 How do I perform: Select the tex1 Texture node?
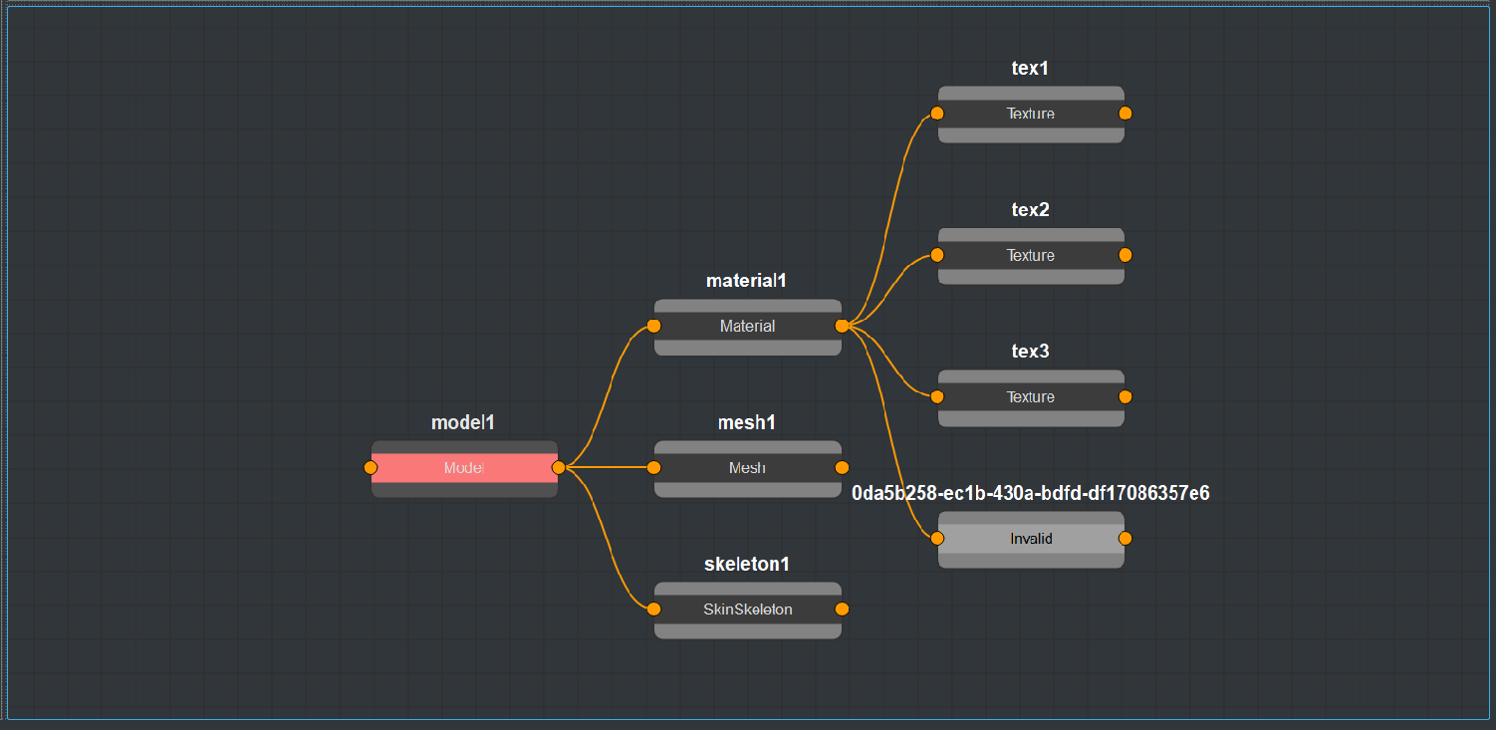coord(1031,114)
